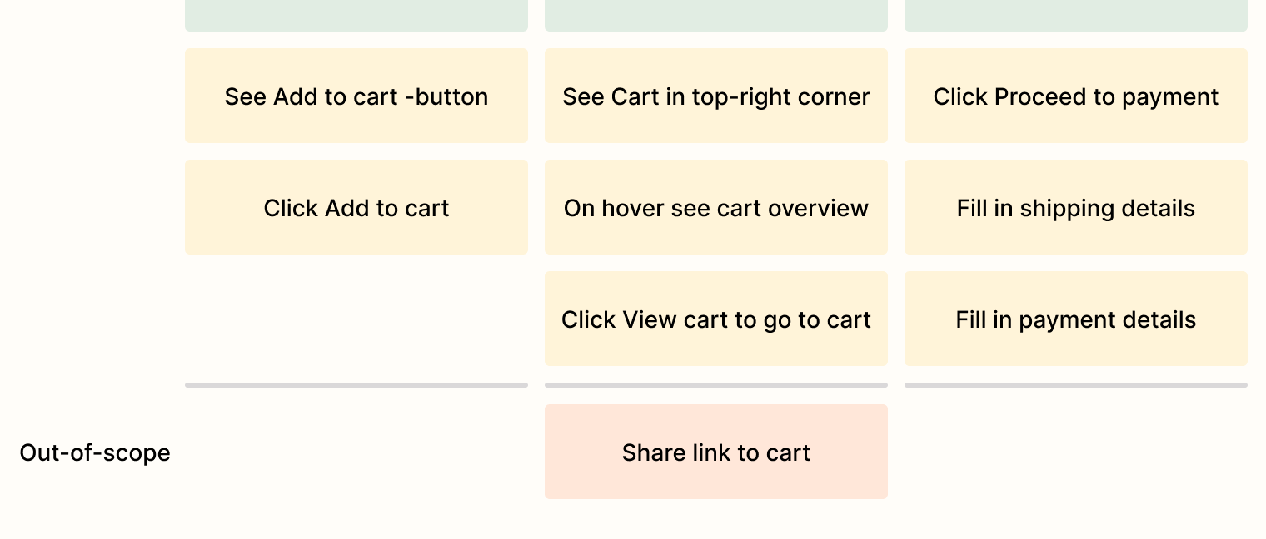Select the pink Share link to cart card
Viewport: 1266px width, 539px height.
tap(716, 452)
